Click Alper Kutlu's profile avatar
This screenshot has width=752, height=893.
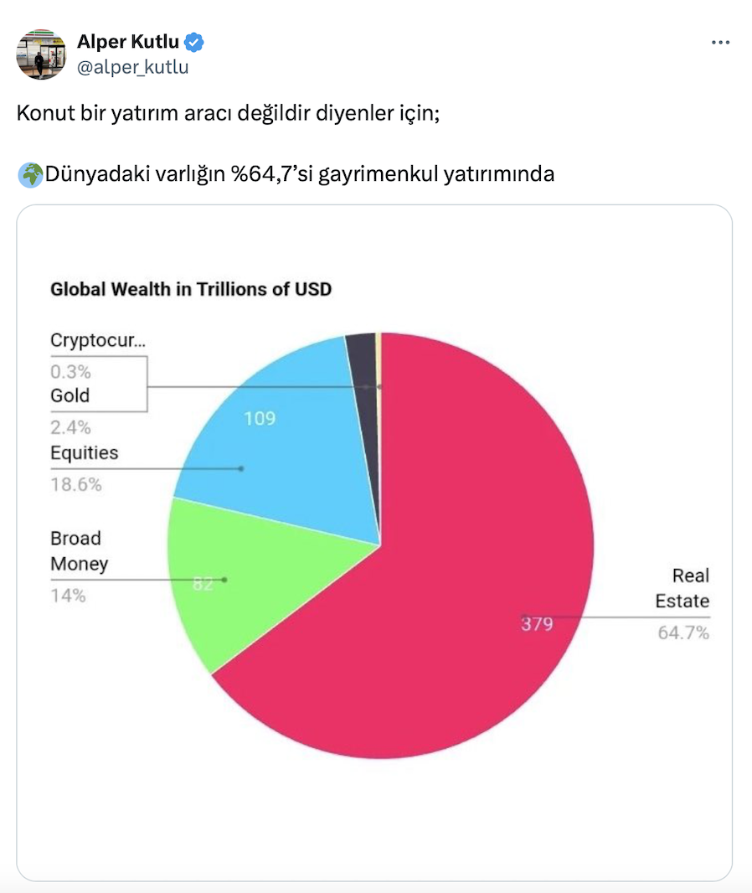click(x=41, y=54)
